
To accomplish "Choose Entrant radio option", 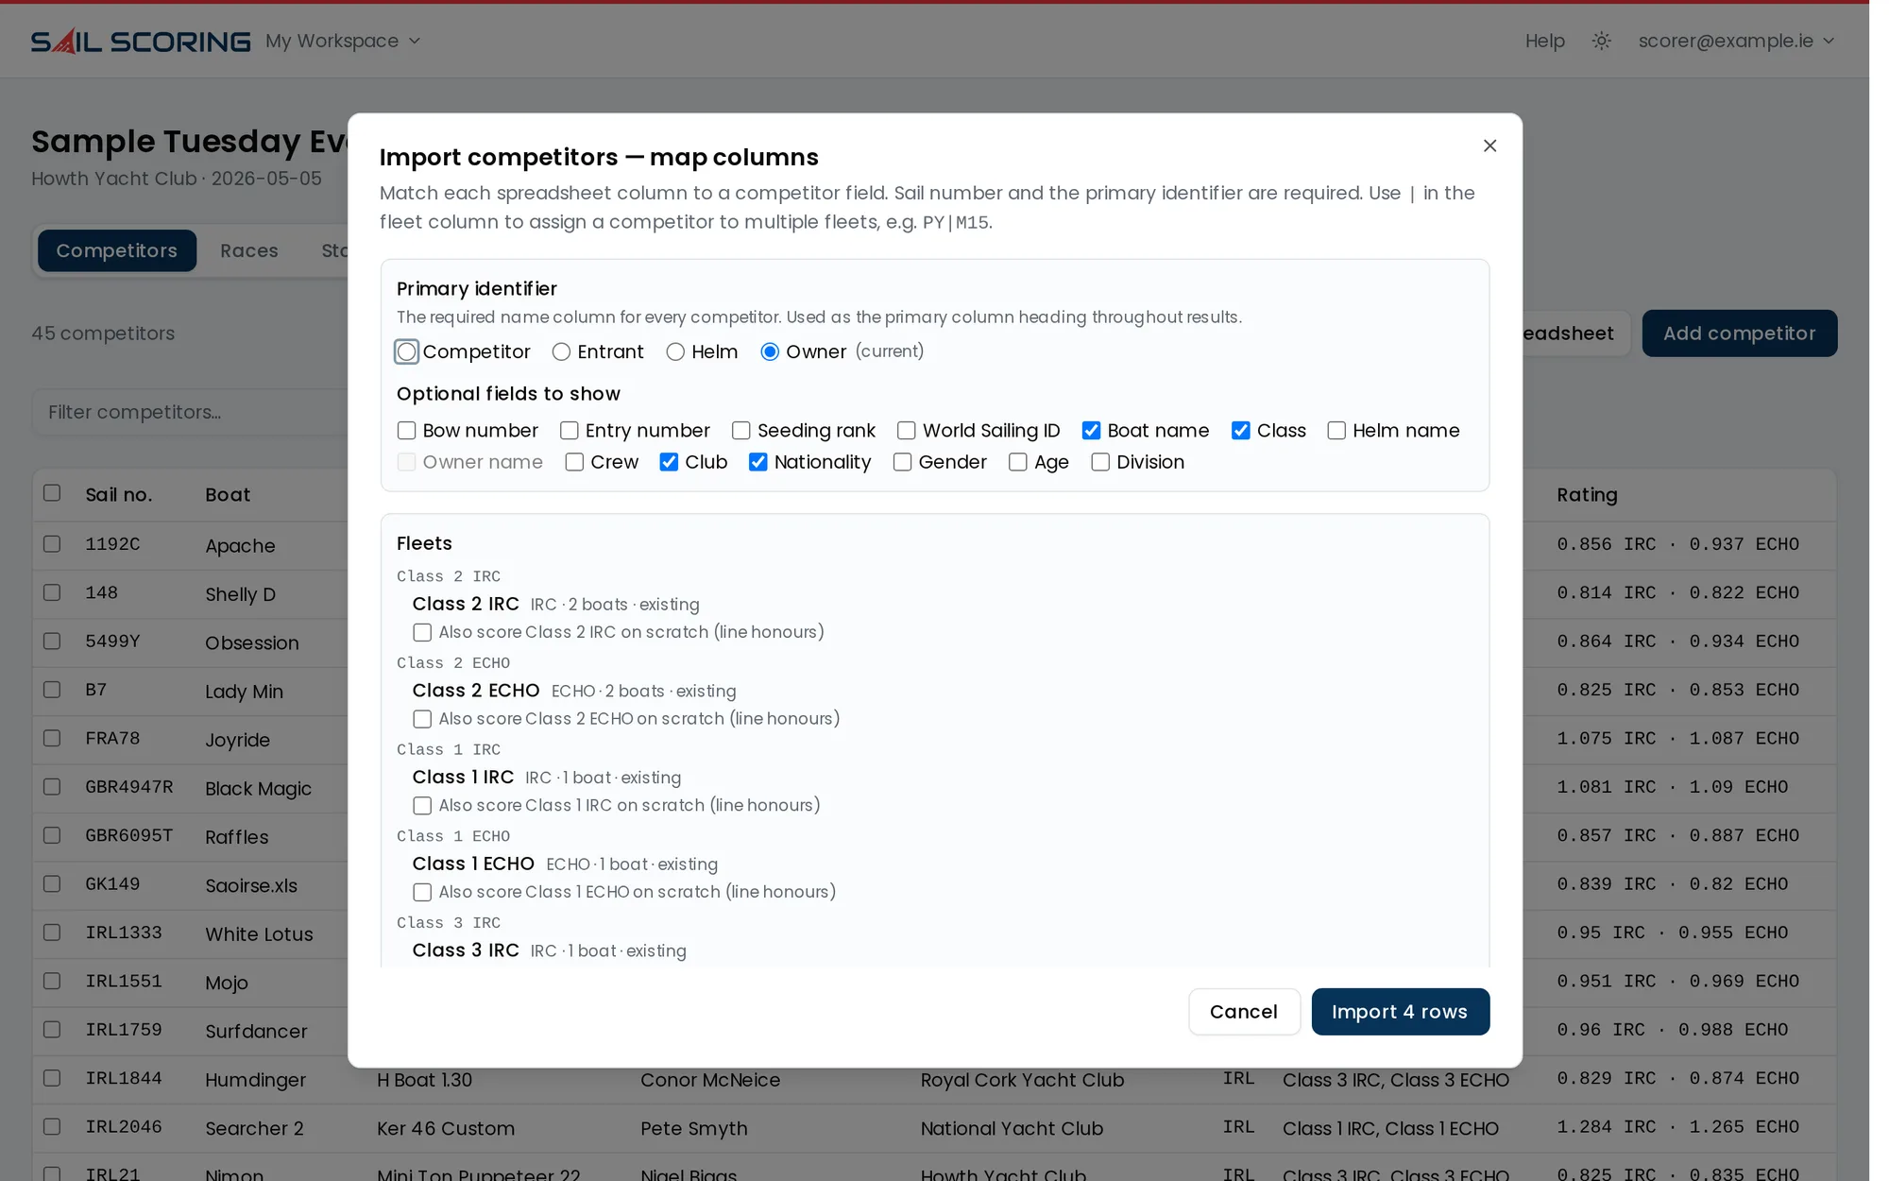I will pyautogui.click(x=561, y=352).
